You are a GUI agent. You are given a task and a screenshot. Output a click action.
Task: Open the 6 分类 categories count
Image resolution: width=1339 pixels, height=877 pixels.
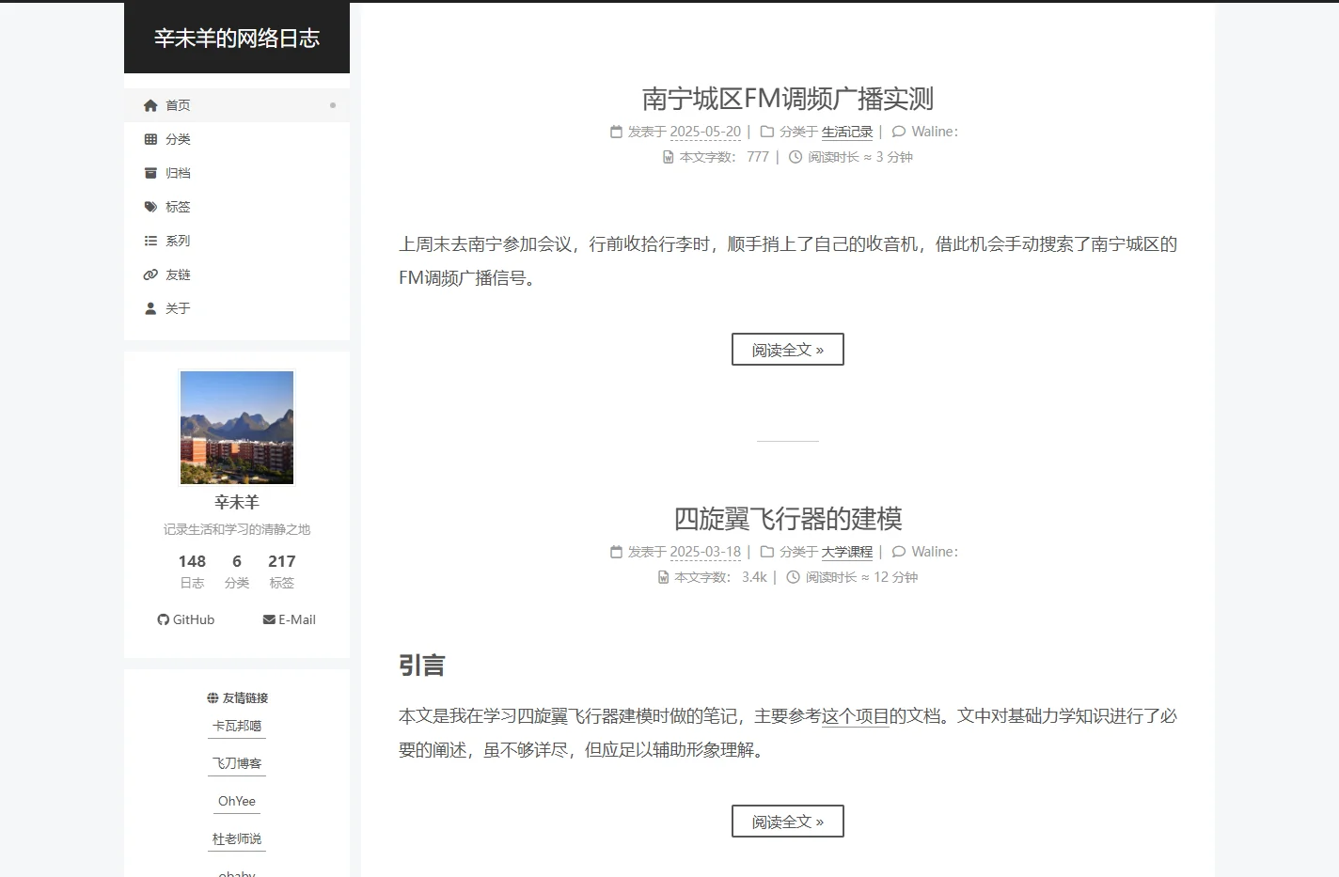(237, 571)
